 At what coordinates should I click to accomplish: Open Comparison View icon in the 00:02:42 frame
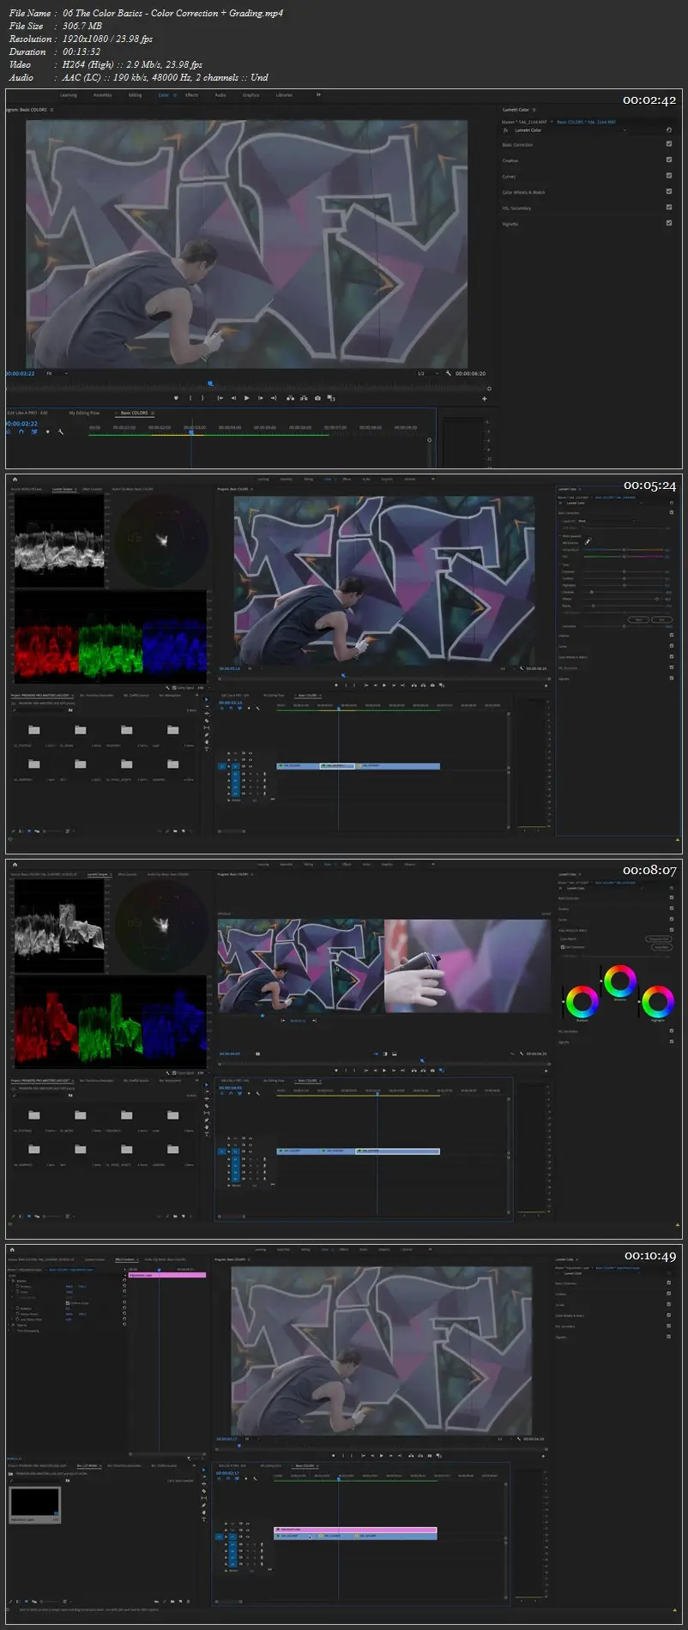[330, 398]
